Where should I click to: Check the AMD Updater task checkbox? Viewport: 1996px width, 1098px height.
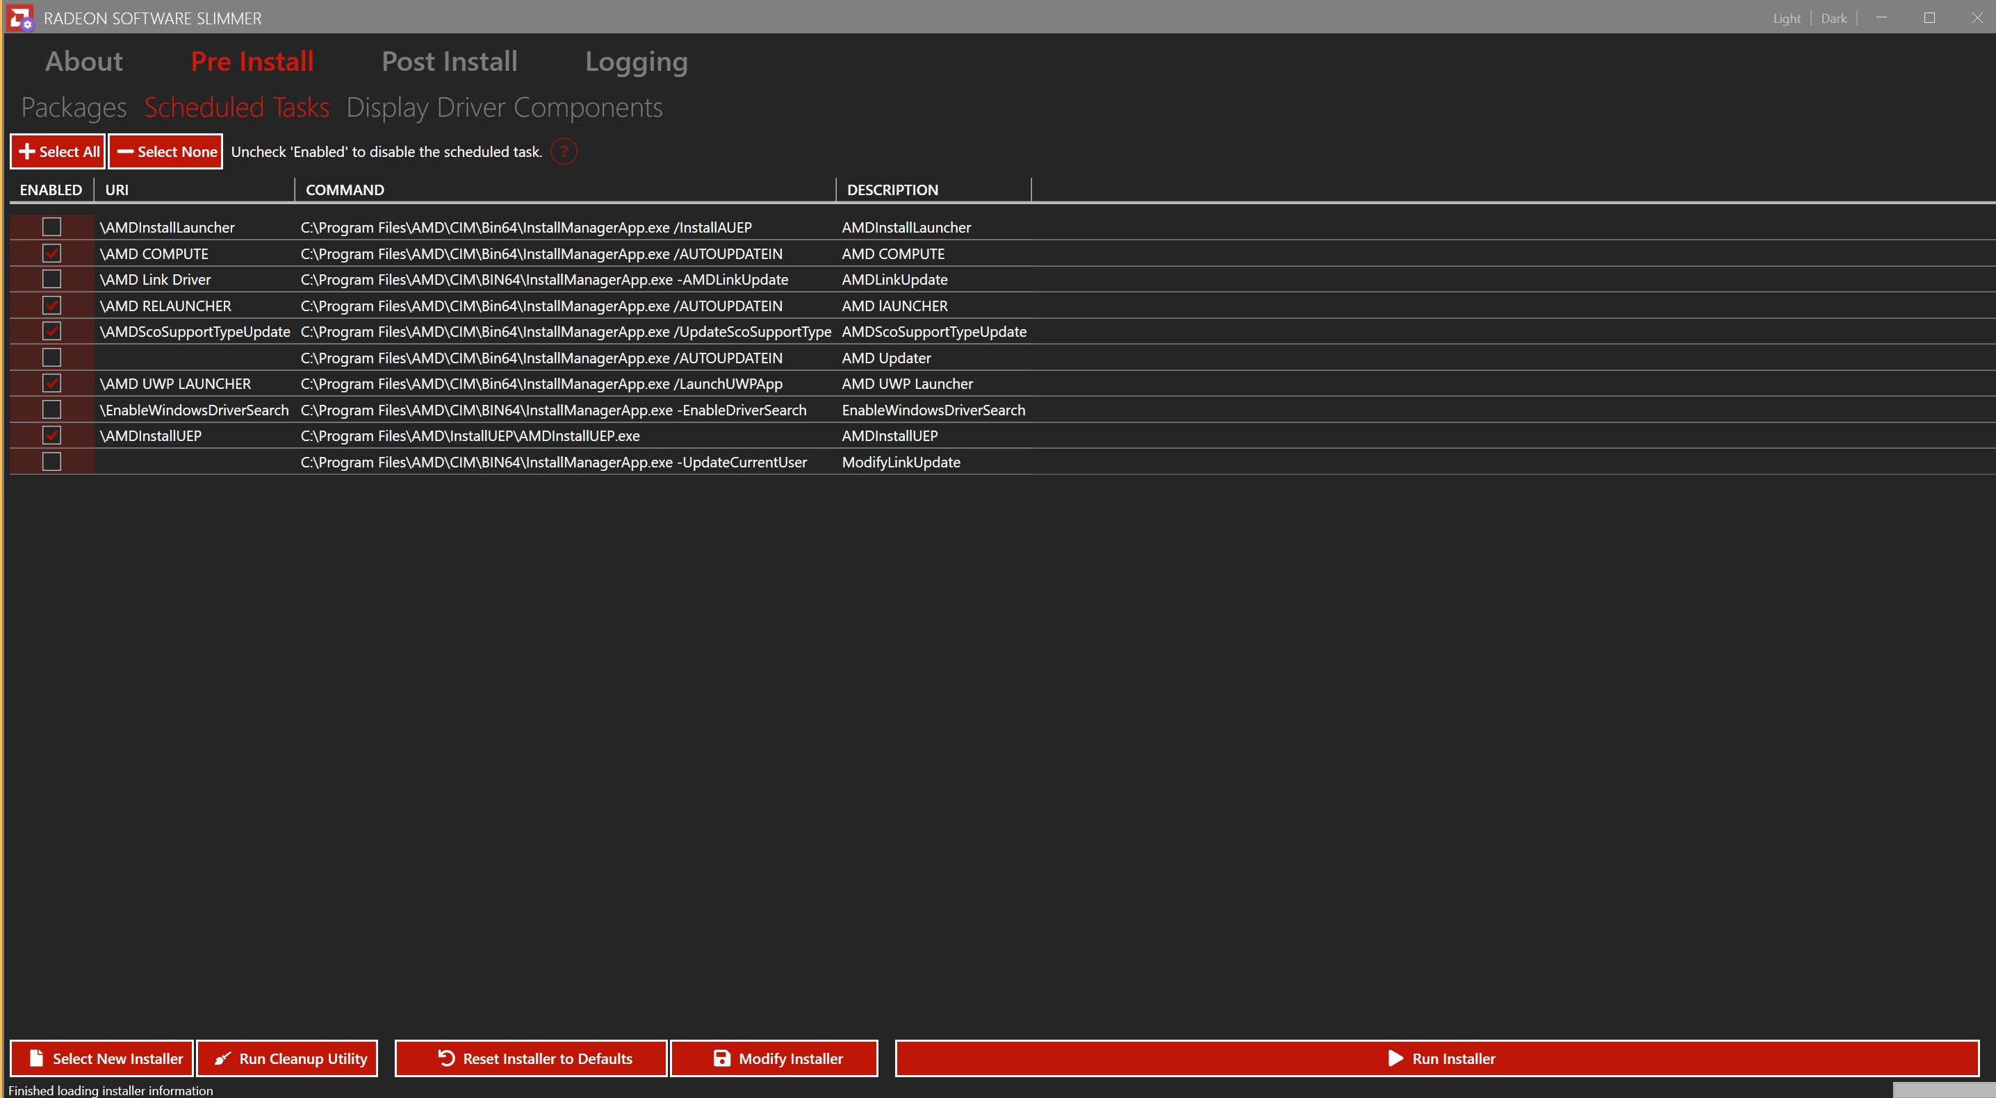pos(52,357)
